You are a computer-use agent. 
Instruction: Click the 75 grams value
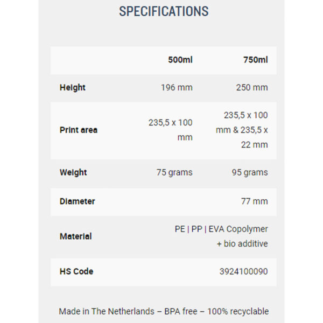[x=174, y=173]
